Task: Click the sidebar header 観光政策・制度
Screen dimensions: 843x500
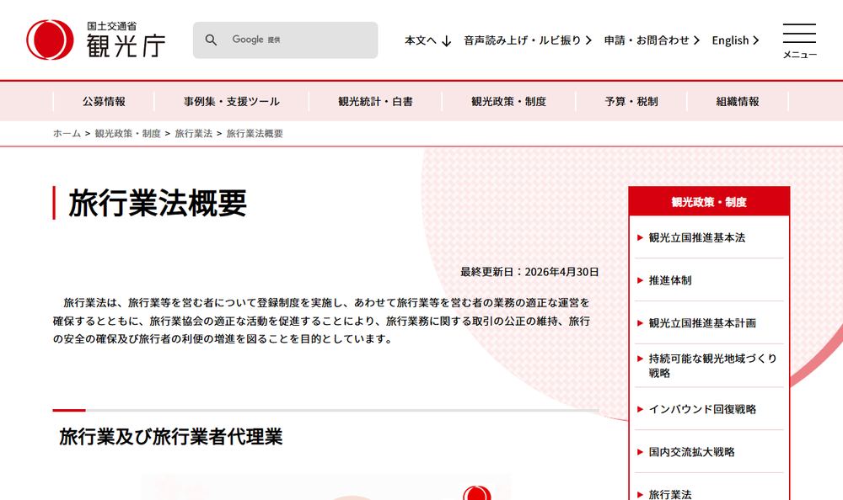Action: click(709, 202)
